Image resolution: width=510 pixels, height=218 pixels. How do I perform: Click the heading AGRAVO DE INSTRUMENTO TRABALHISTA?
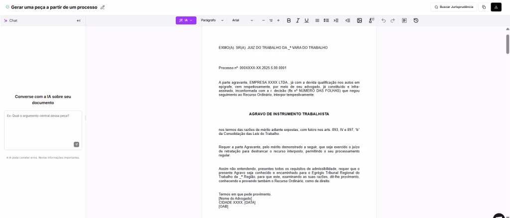[289, 114]
